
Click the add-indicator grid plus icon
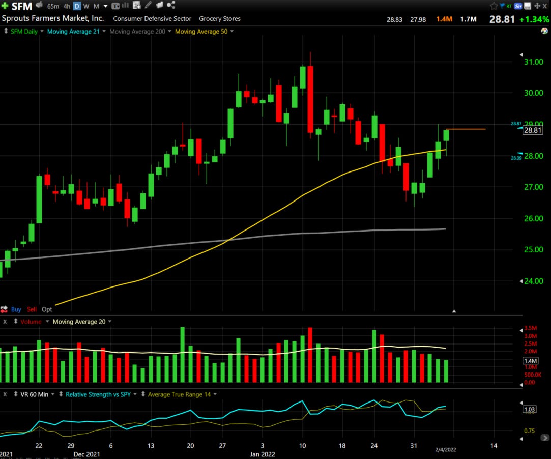(137, 5)
